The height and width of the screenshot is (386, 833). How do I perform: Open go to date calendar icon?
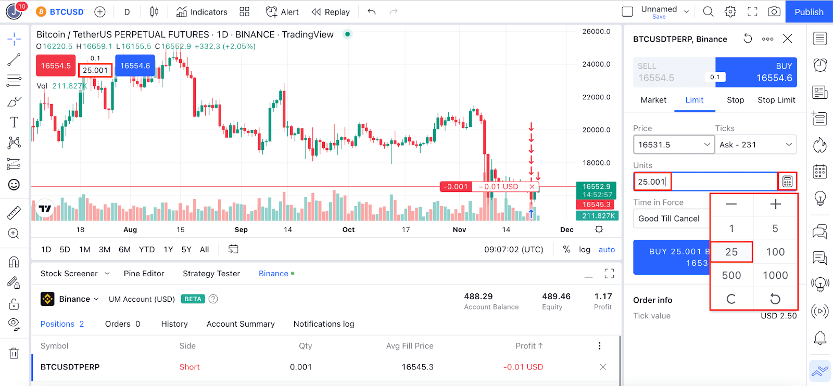tap(233, 249)
